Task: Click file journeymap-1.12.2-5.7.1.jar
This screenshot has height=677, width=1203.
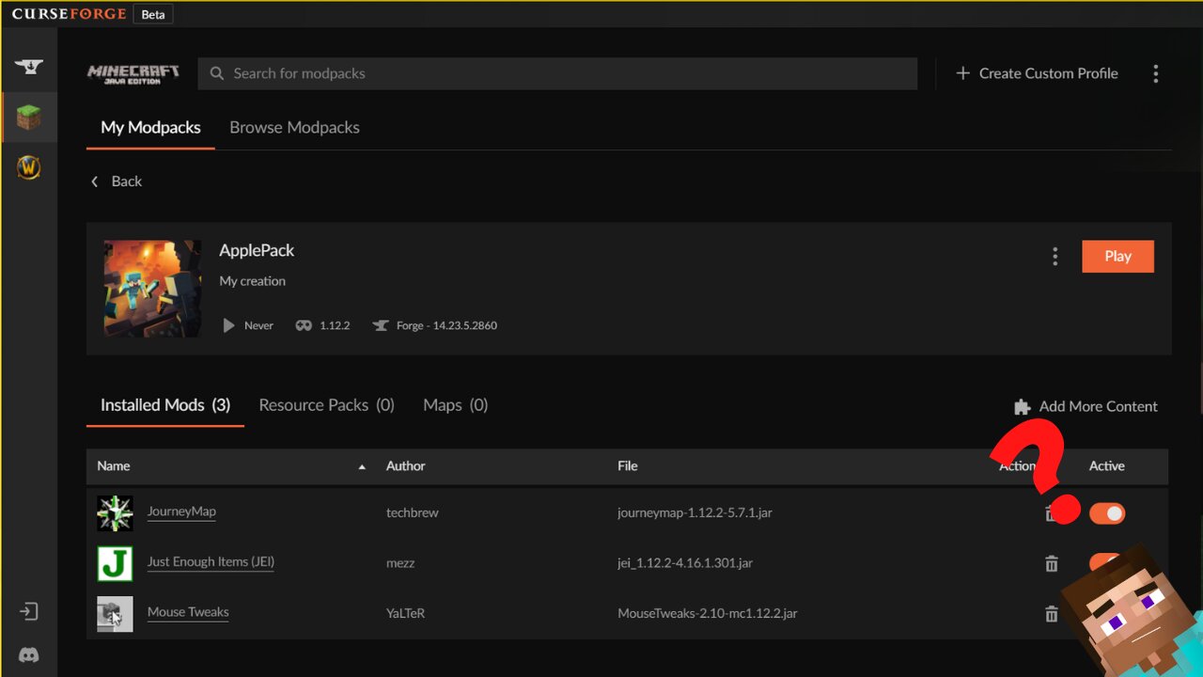Action: 695,513
